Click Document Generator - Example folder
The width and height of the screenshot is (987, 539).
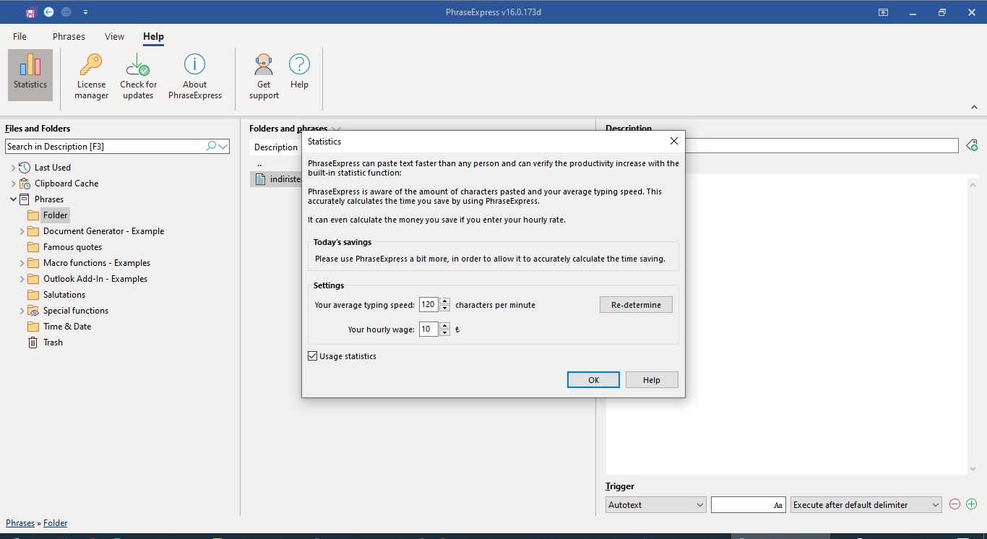tap(103, 231)
